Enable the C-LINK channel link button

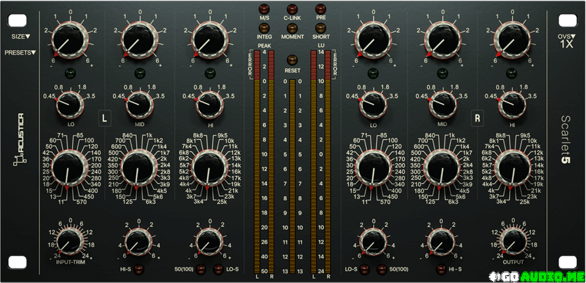pyautogui.click(x=292, y=9)
